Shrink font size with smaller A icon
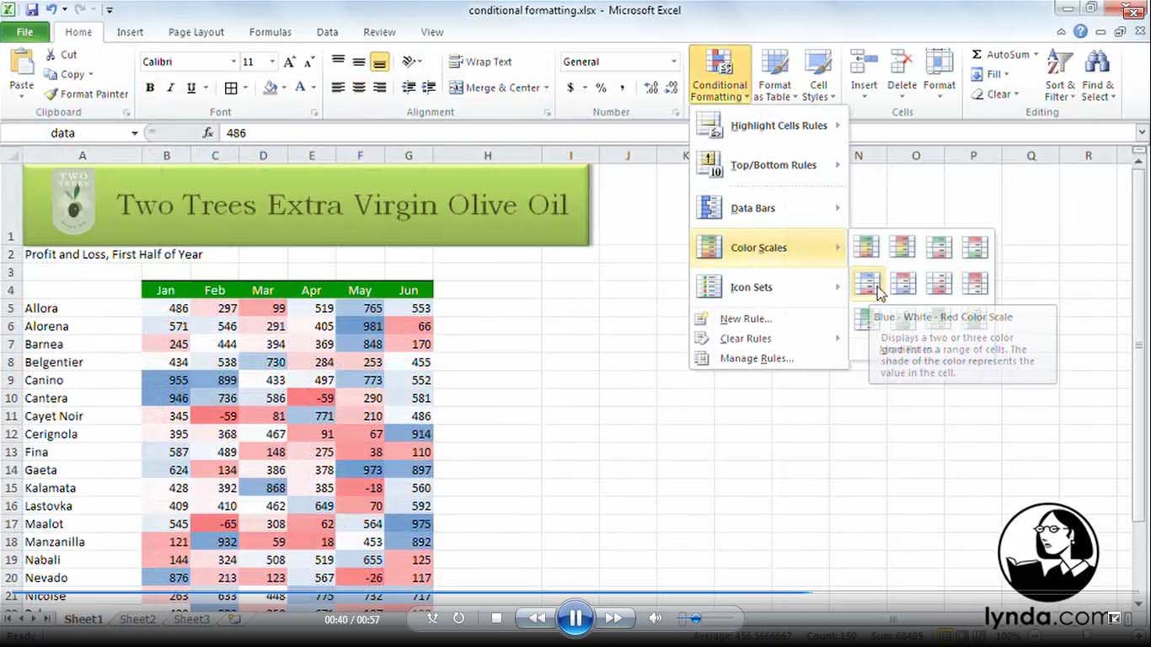Screen dimensions: 1151x647 click(x=309, y=61)
